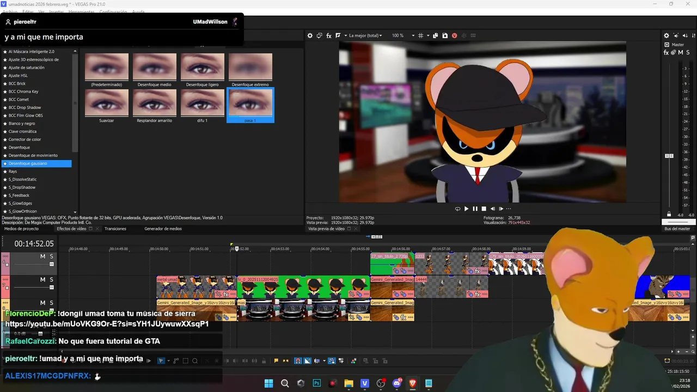Open Master bus automation settings icon
This screenshot has height=392, width=697.
673,52
